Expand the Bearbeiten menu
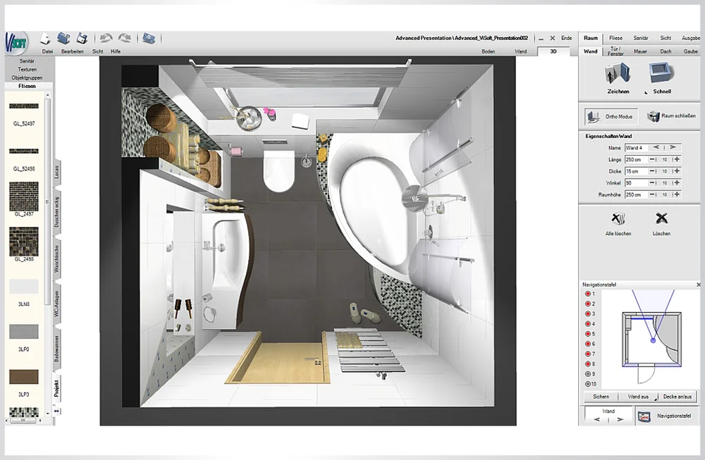The width and height of the screenshot is (705, 460). coord(73,51)
